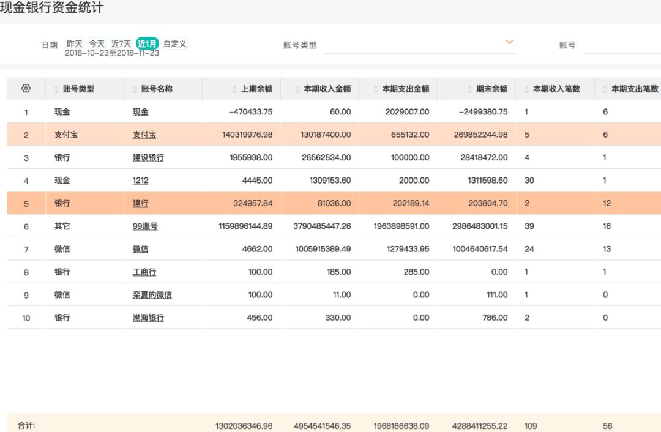Open the account link in row 7
661x432 pixels.
coord(140,248)
